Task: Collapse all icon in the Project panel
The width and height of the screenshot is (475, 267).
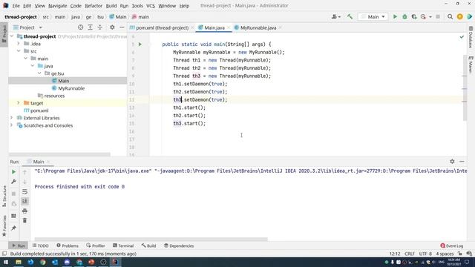Action: point(99,27)
